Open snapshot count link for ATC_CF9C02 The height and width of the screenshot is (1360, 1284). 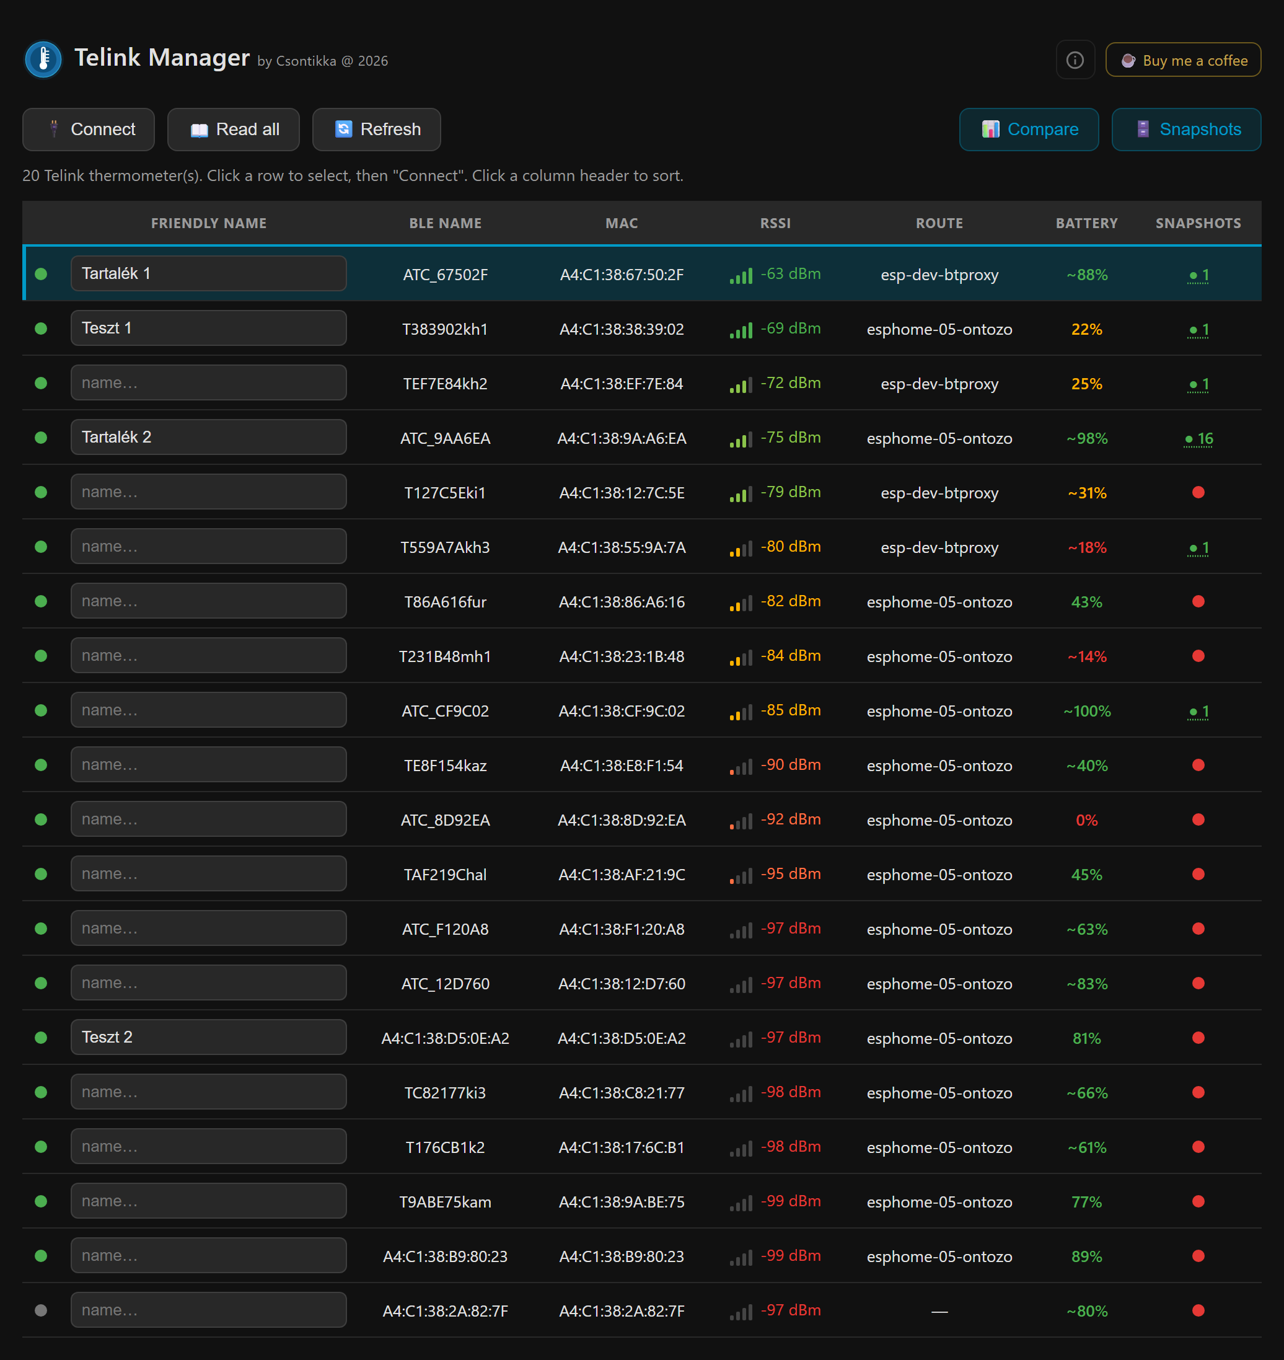(x=1198, y=712)
